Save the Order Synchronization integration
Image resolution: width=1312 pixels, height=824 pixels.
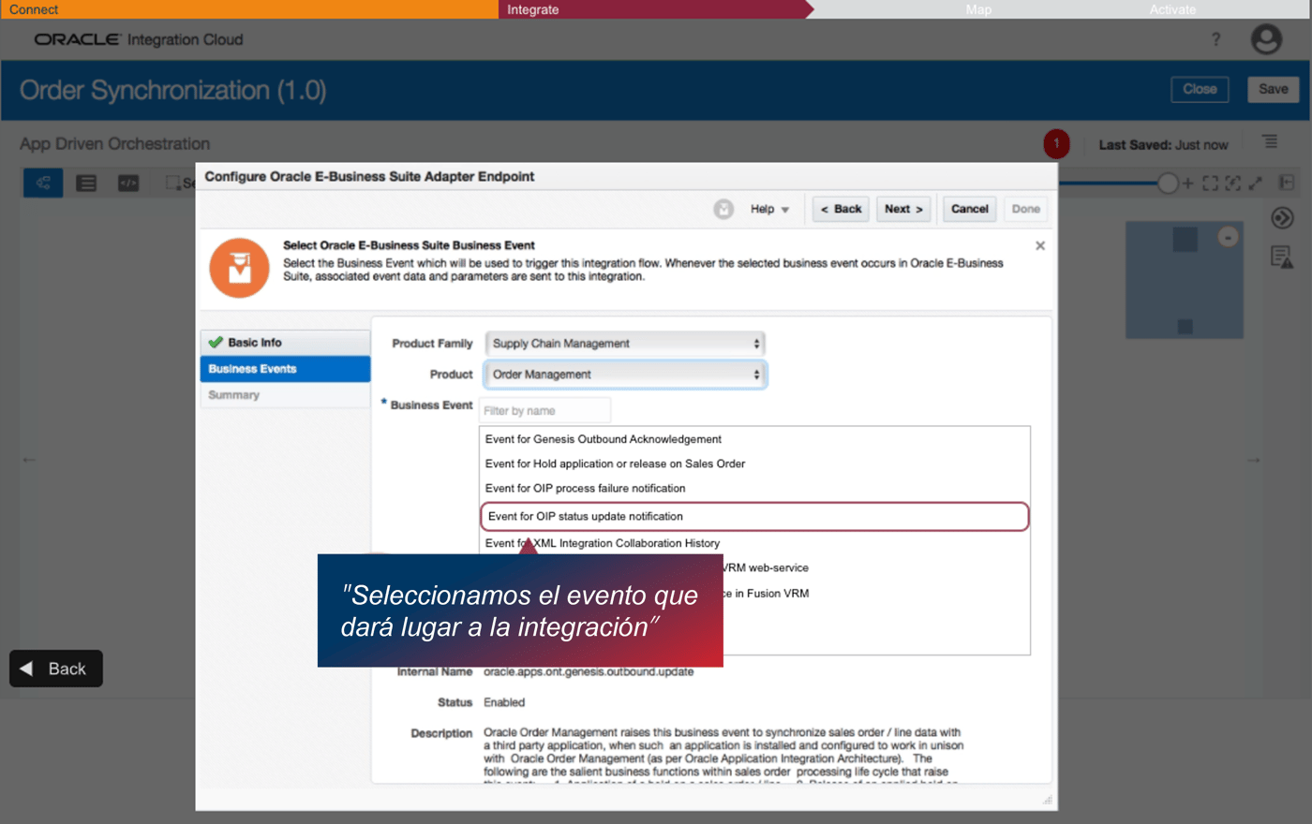coord(1273,89)
